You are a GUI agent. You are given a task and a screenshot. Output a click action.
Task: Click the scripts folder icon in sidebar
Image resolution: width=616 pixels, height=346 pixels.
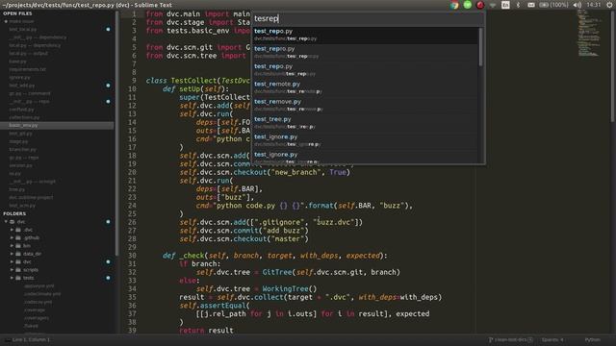[x=18, y=270]
